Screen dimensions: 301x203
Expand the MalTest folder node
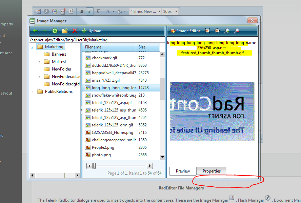39,62
